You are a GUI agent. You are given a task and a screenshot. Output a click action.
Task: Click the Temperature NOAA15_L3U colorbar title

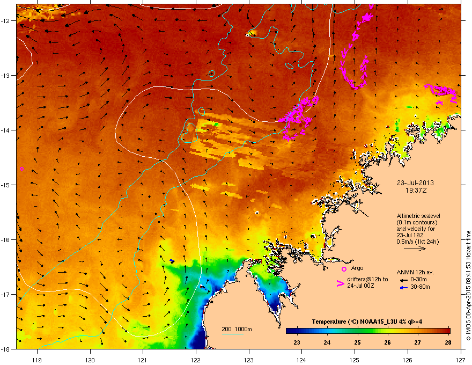tap(367, 322)
